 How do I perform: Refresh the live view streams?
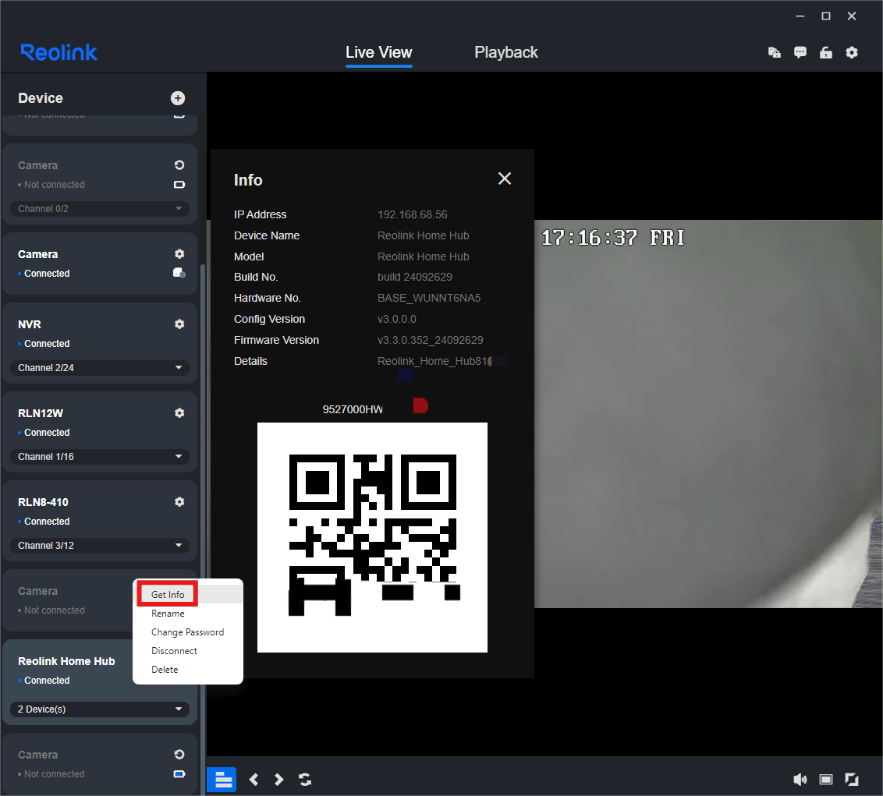pyautogui.click(x=305, y=780)
